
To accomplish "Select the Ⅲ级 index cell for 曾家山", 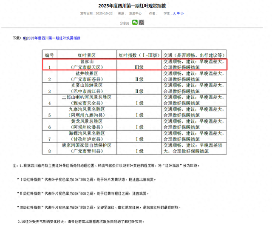I will [139, 64].
